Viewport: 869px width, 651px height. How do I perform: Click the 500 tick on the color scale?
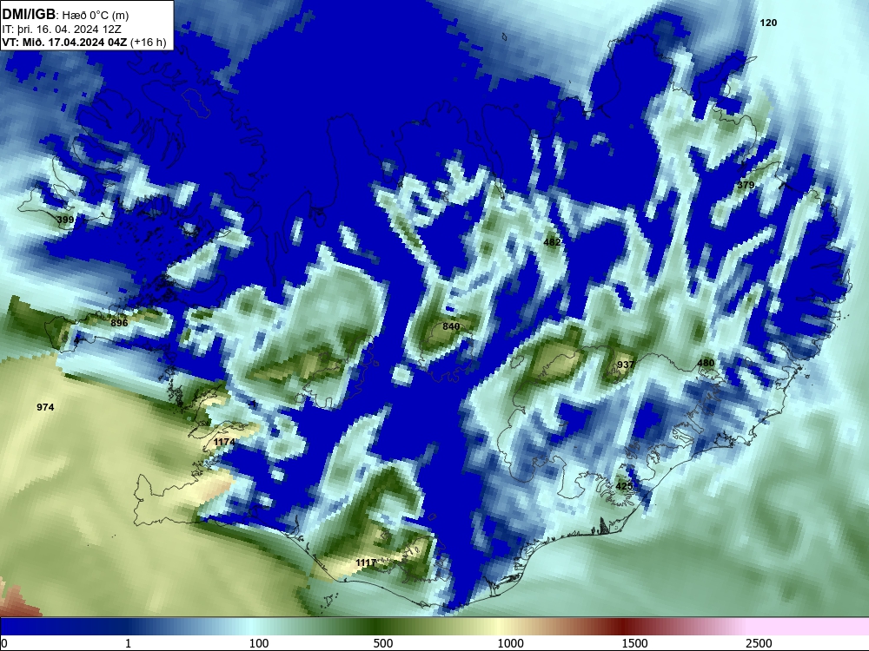pos(383,643)
